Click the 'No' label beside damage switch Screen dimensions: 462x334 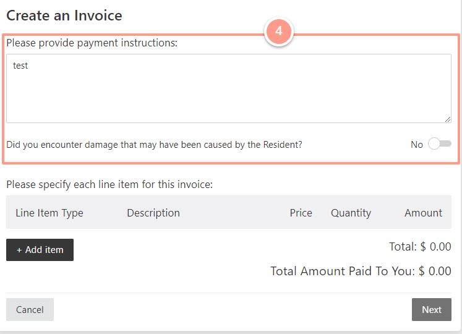(x=417, y=145)
